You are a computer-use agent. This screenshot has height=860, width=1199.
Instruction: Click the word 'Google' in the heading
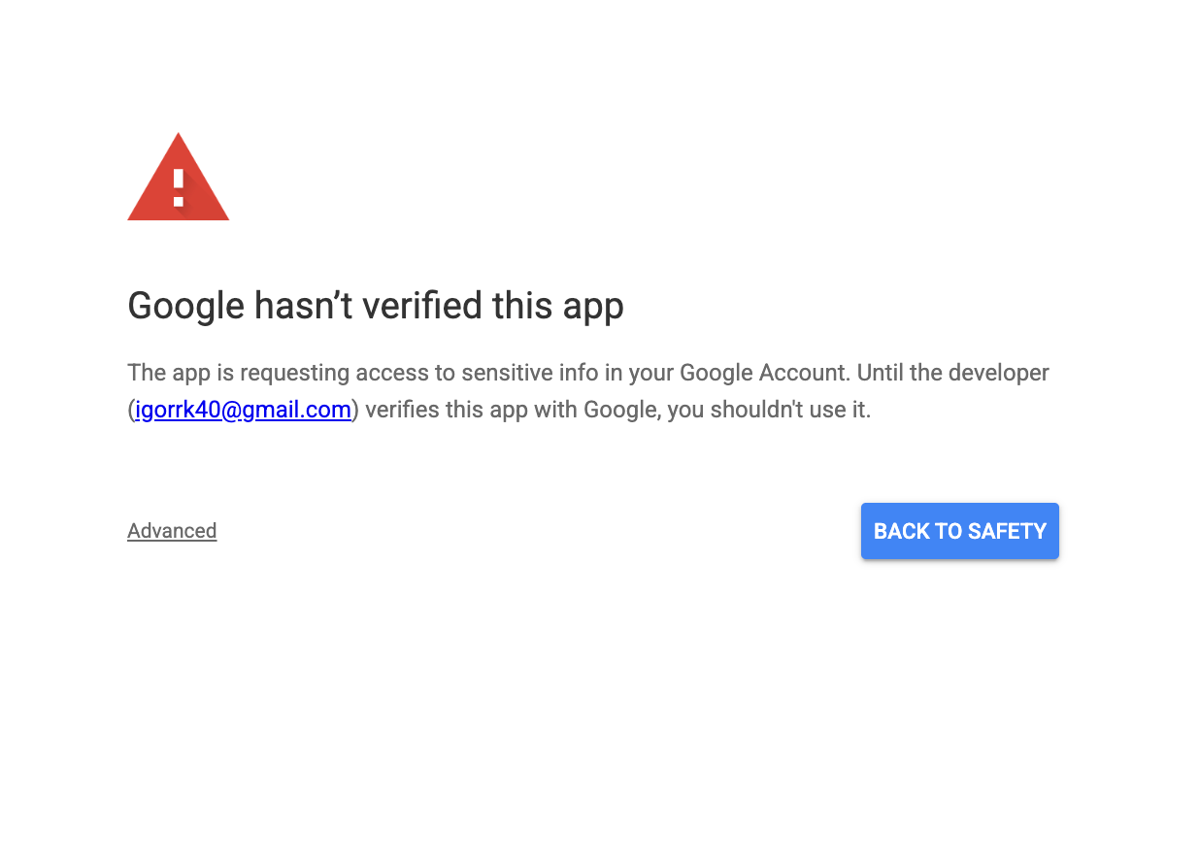pyautogui.click(x=185, y=306)
